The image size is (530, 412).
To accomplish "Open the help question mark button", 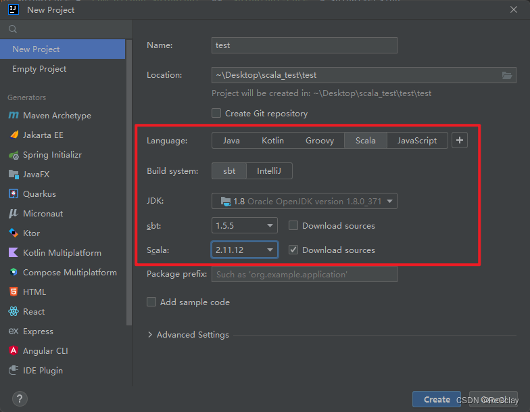I will coord(20,399).
